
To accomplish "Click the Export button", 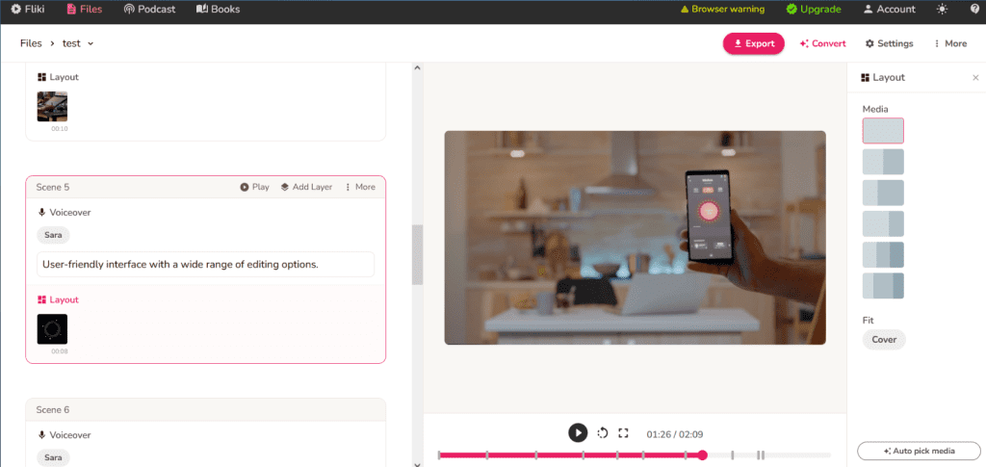I will 753,43.
